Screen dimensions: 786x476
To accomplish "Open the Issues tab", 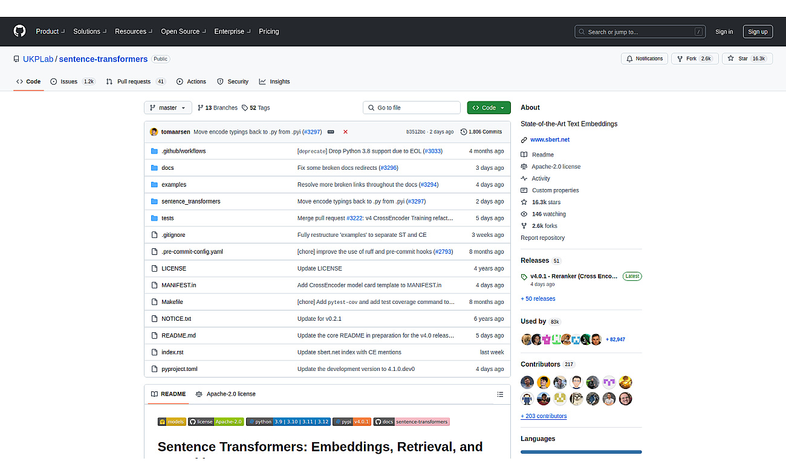I will [x=73, y=82].
